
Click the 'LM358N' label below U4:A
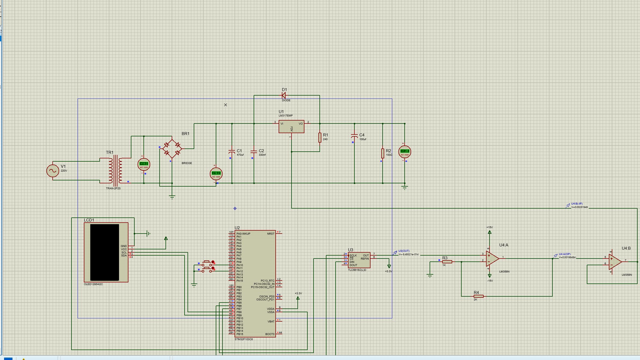(x=504, y=272)
